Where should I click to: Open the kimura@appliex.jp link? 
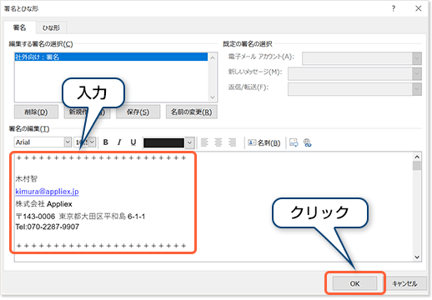(x=47, y=192)
